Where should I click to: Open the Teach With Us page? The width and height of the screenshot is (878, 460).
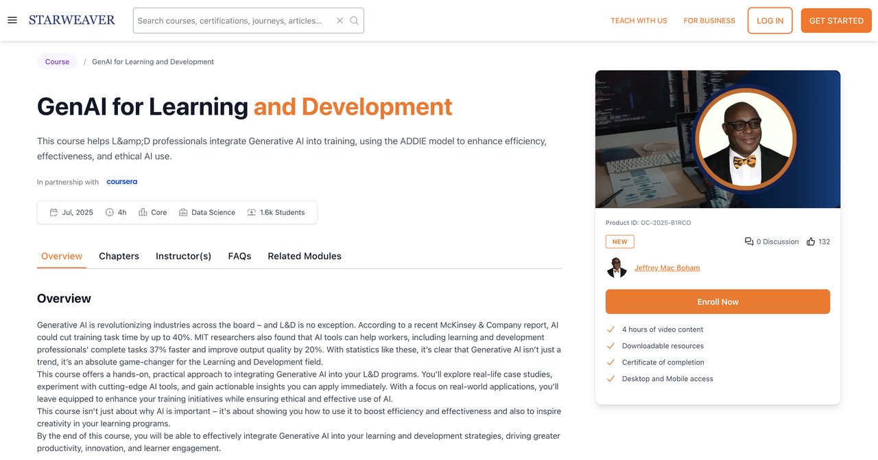pos(639,21)
